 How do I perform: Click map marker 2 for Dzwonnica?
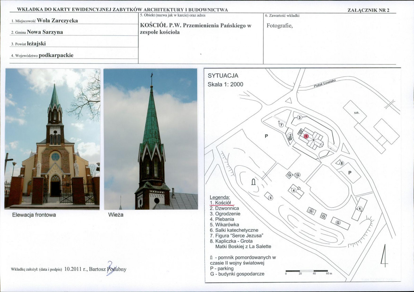(290, 135)
